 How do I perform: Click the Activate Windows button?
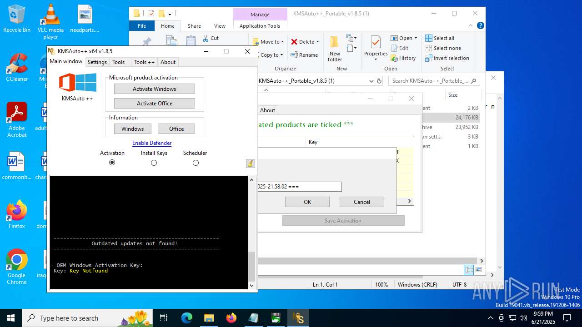tap(154, 89)
